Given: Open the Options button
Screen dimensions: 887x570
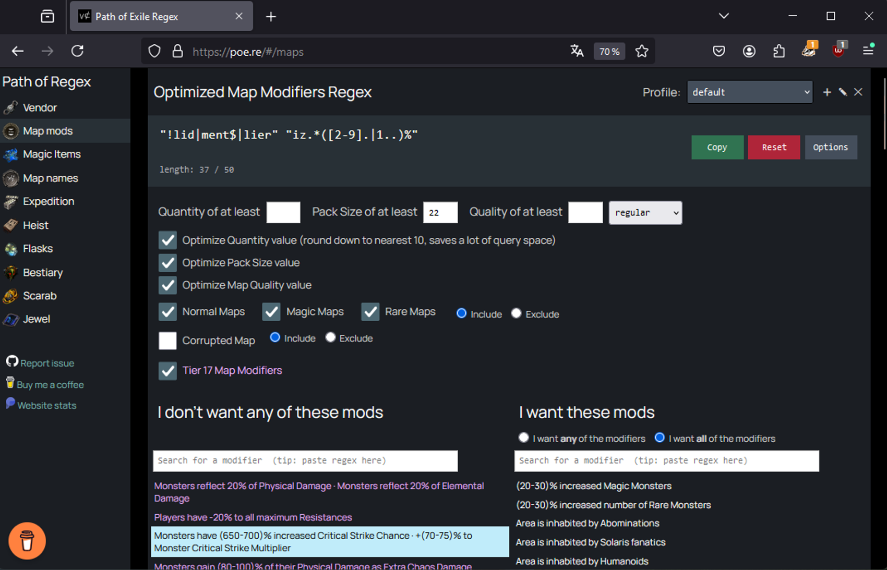Looking at the screenshot, I should click(x=831, y=147).
